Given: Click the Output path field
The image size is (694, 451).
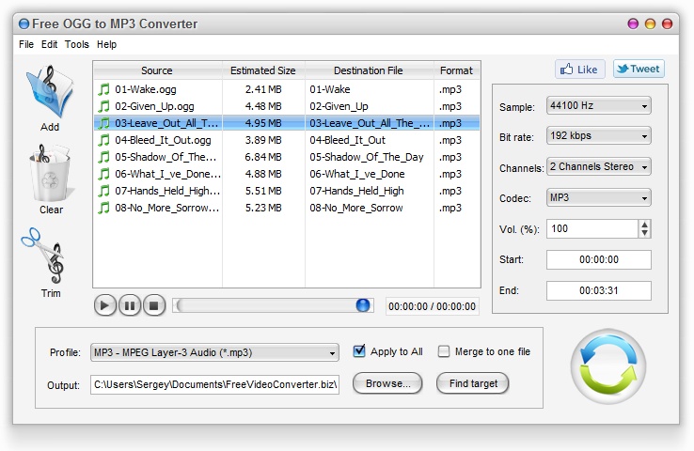Looking at the screenshot, I should pos(214,384).
